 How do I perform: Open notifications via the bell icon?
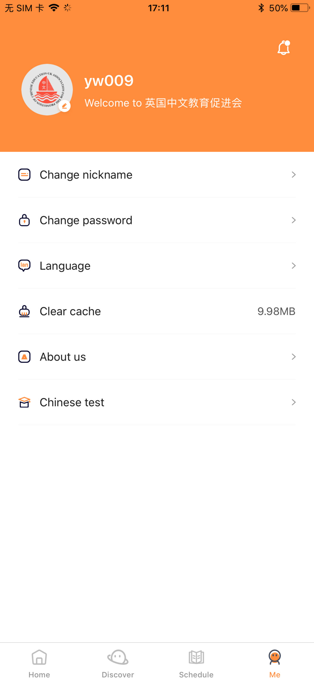284,47
